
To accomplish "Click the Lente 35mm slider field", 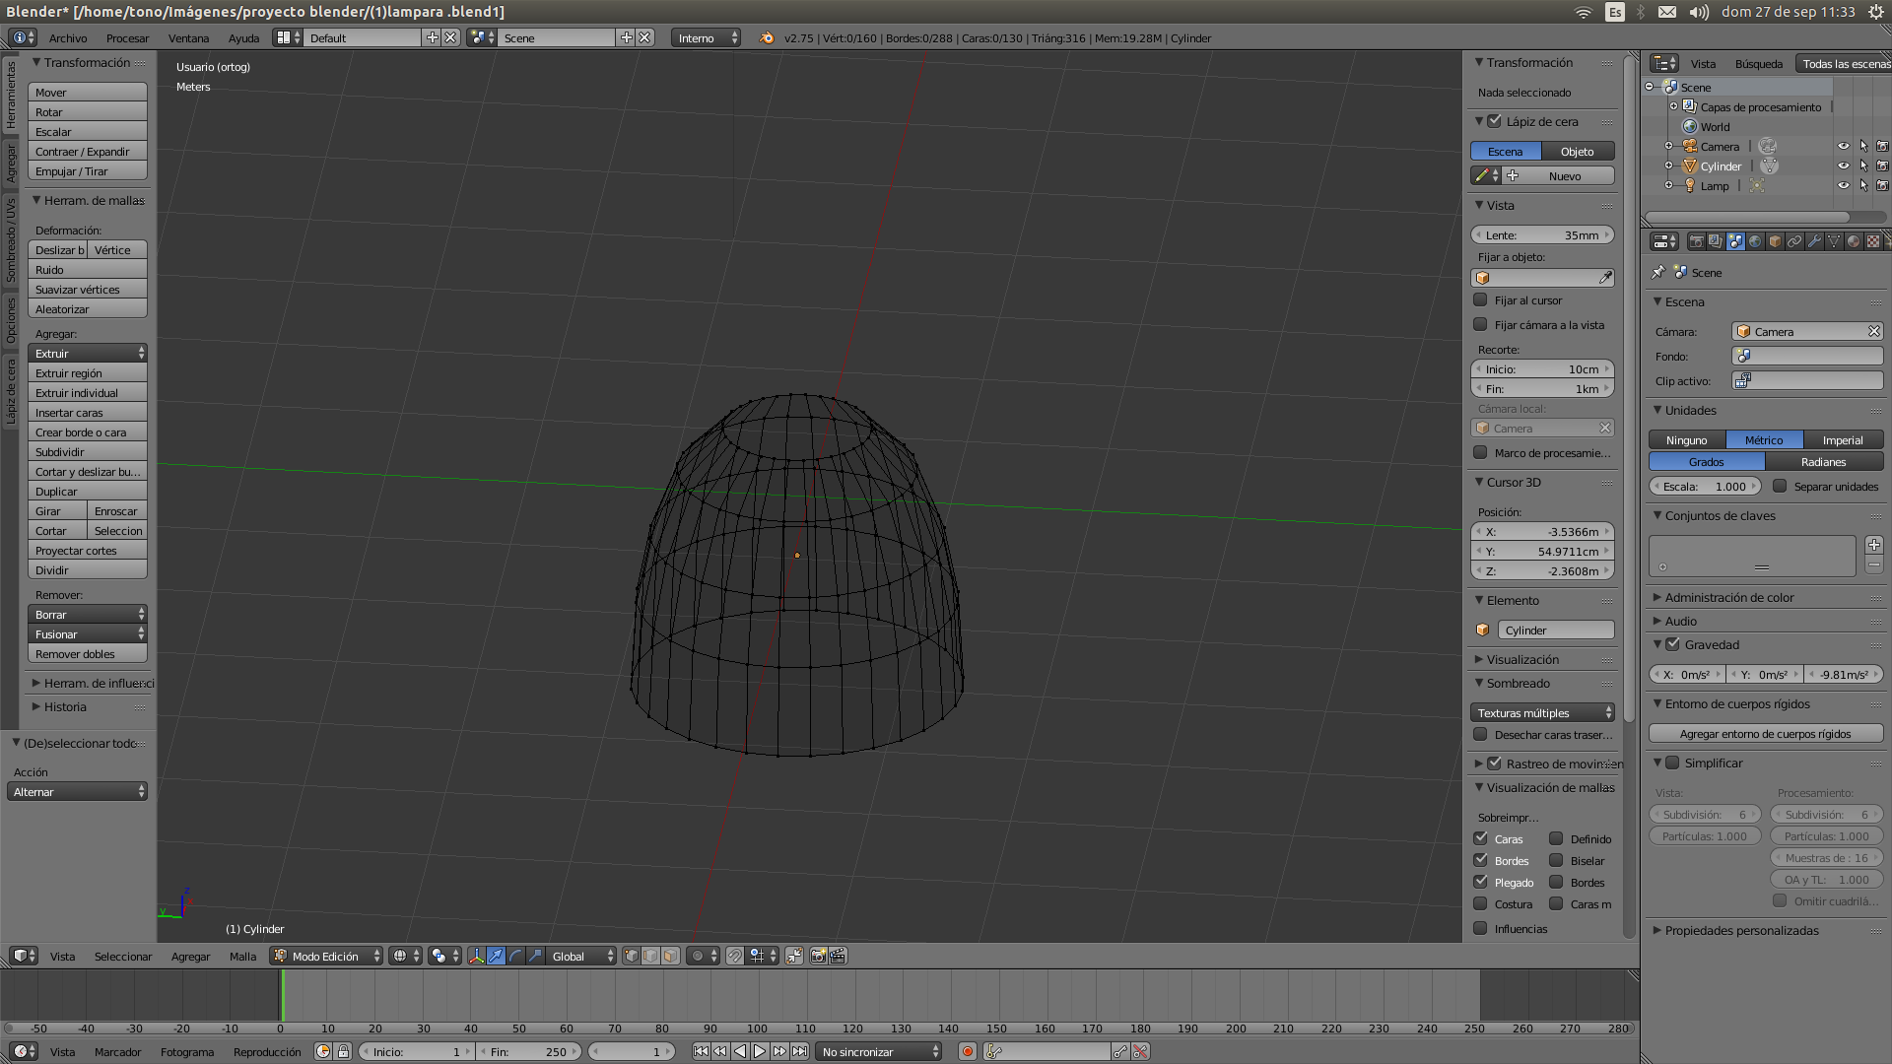I will (1542, 235).
